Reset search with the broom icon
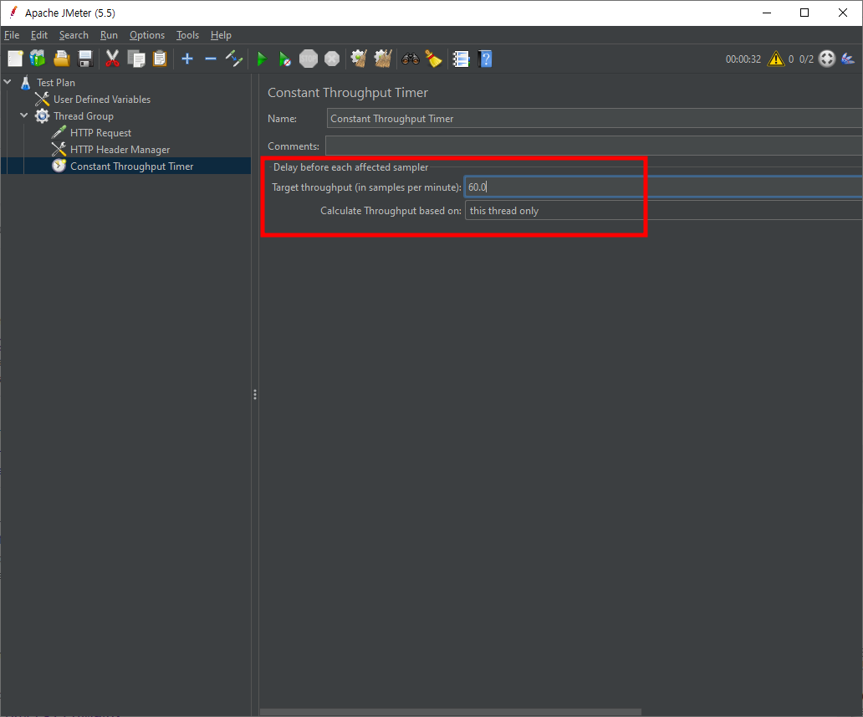863x717 pixels. tap(434, 59)
